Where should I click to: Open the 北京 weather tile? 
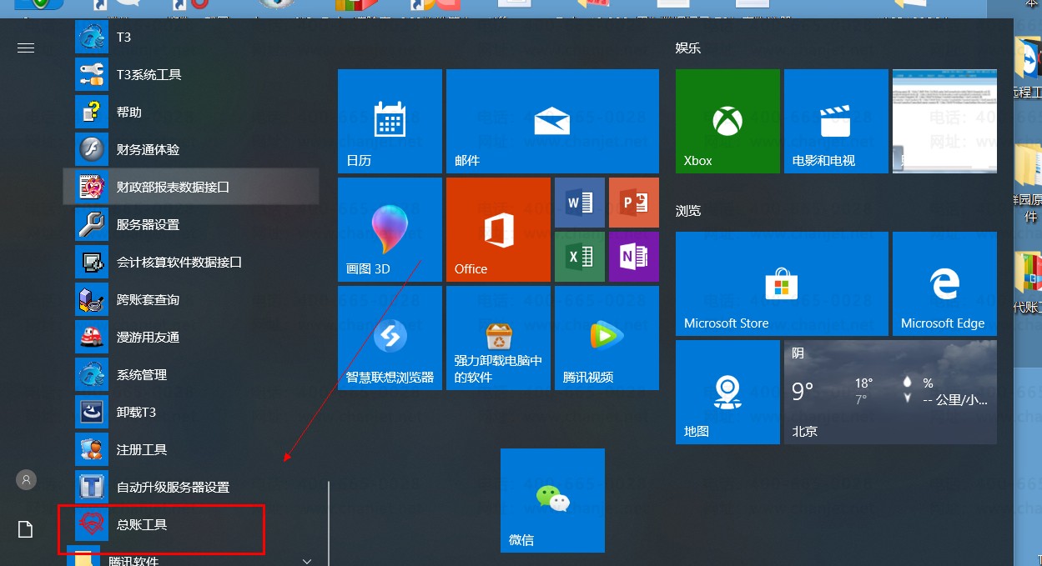(x=890, y=392)
